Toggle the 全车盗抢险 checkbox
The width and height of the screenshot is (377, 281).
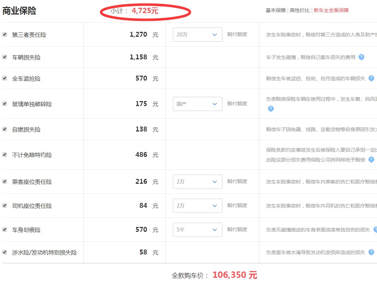point(5,78)
